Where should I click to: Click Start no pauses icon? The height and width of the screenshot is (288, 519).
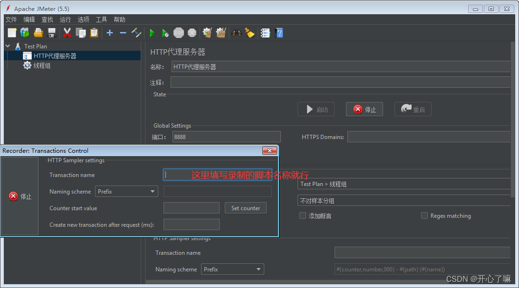tap(165, 33)
